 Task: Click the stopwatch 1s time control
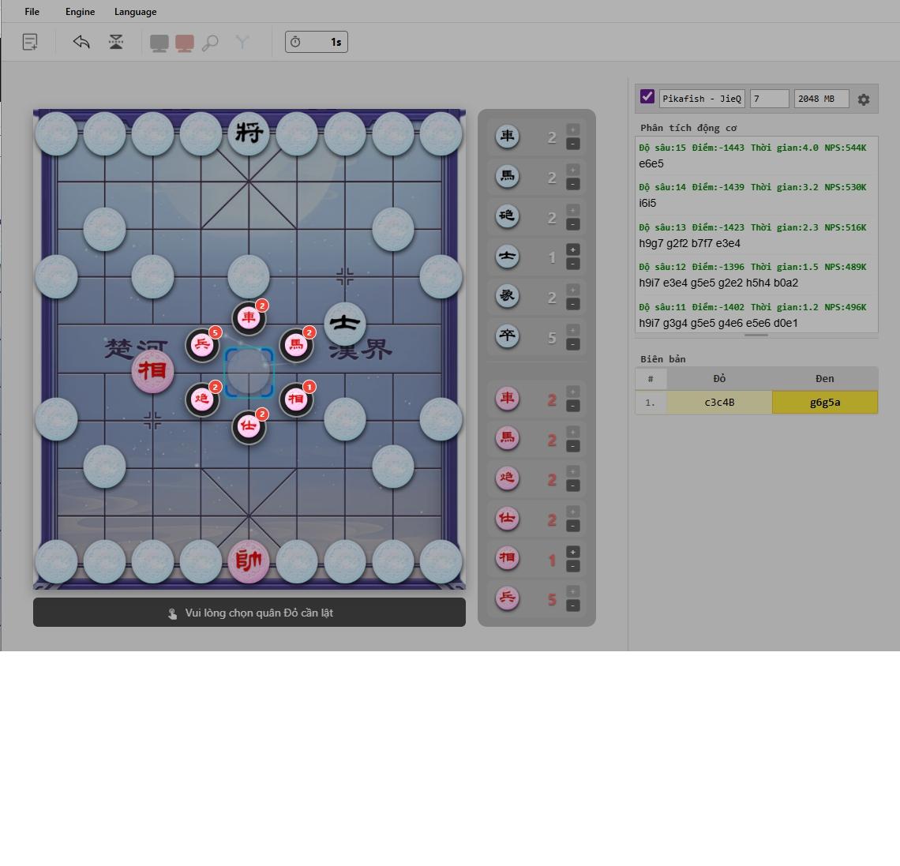click(316, 42)
